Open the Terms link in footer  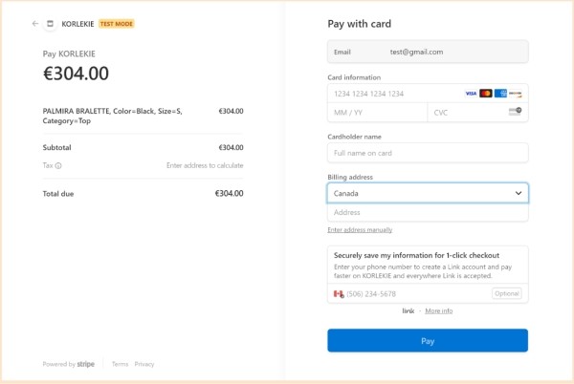pyautogui.click(x=121, y=364)
